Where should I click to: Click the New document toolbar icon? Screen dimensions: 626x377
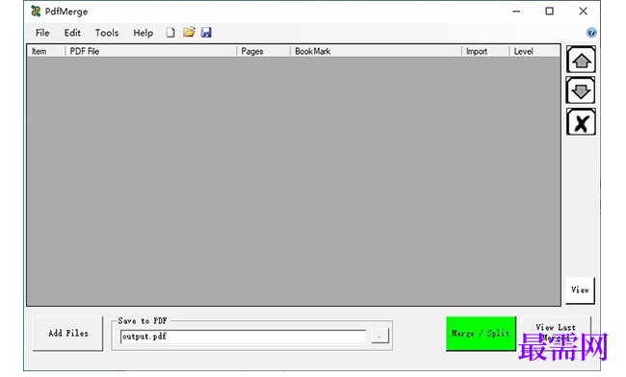170,33
